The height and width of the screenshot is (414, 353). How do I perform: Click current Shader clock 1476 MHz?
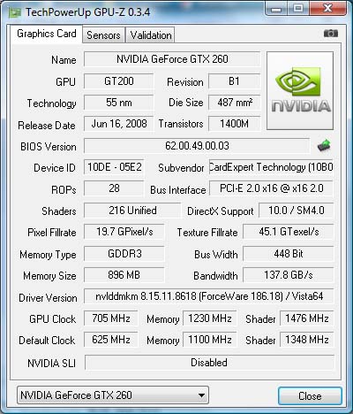306,318
